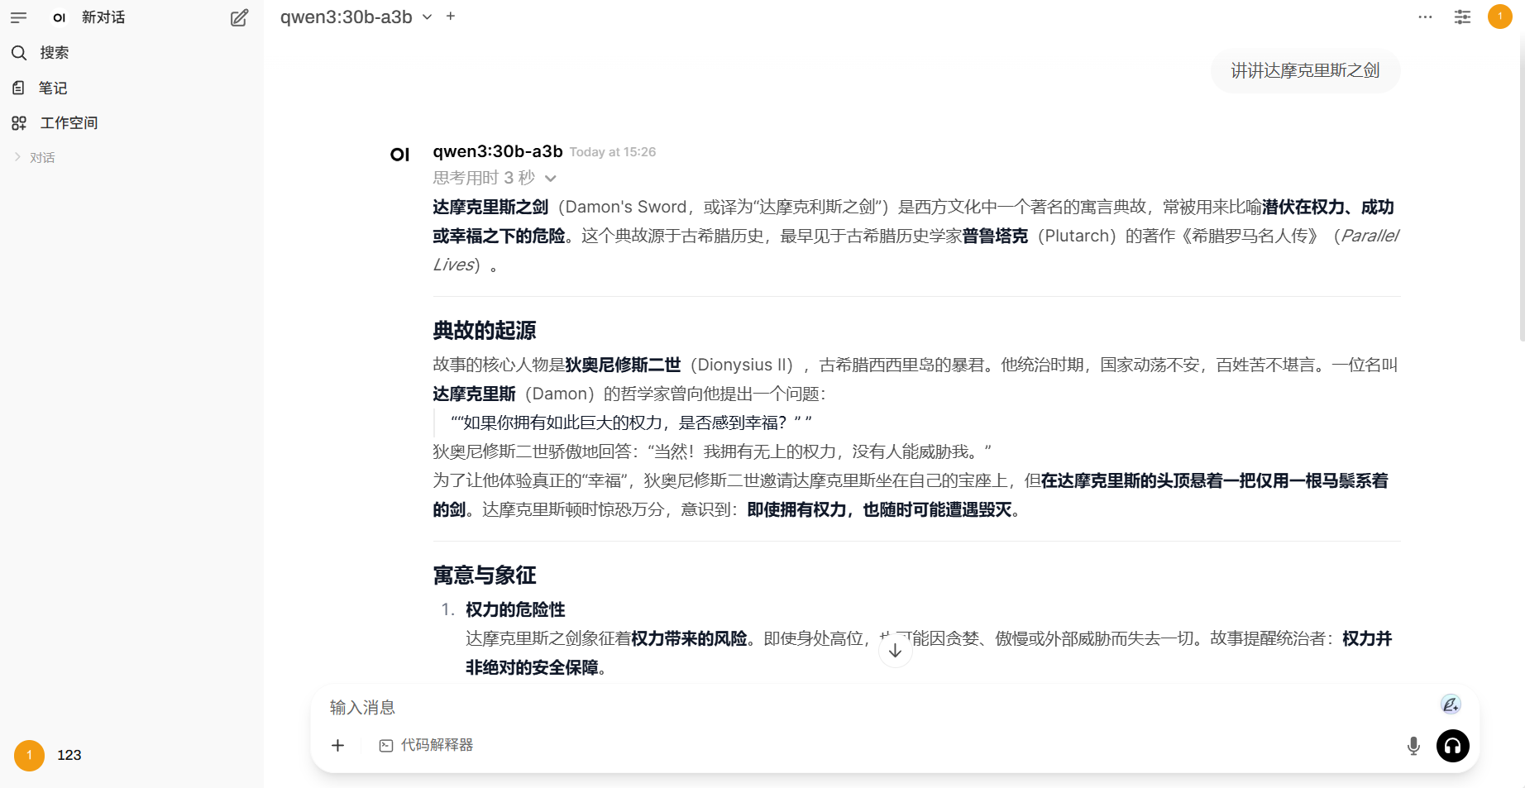Image resolution: width=1525 pixels, height=788 pixels.
Task: Toggle the 代码解释器 code interpreter
Action: 427,745
